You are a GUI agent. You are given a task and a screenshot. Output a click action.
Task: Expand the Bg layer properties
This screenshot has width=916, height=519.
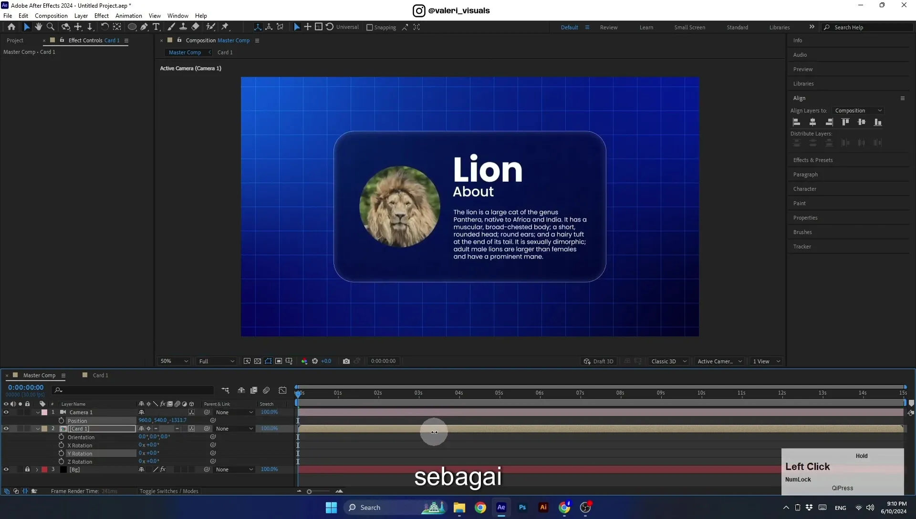37,470
